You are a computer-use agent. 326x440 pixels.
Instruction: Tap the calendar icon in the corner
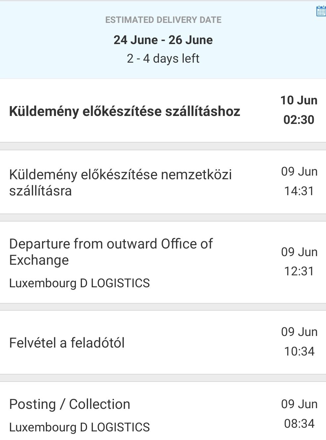point(321,11)
